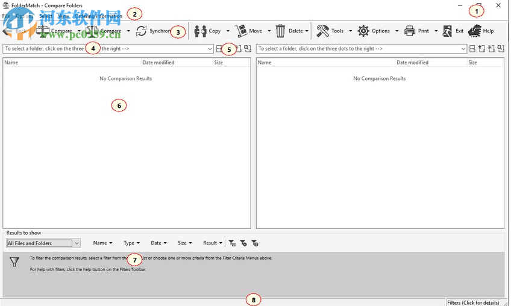Click the filter settings funnel icon

(x=243, y=243)
